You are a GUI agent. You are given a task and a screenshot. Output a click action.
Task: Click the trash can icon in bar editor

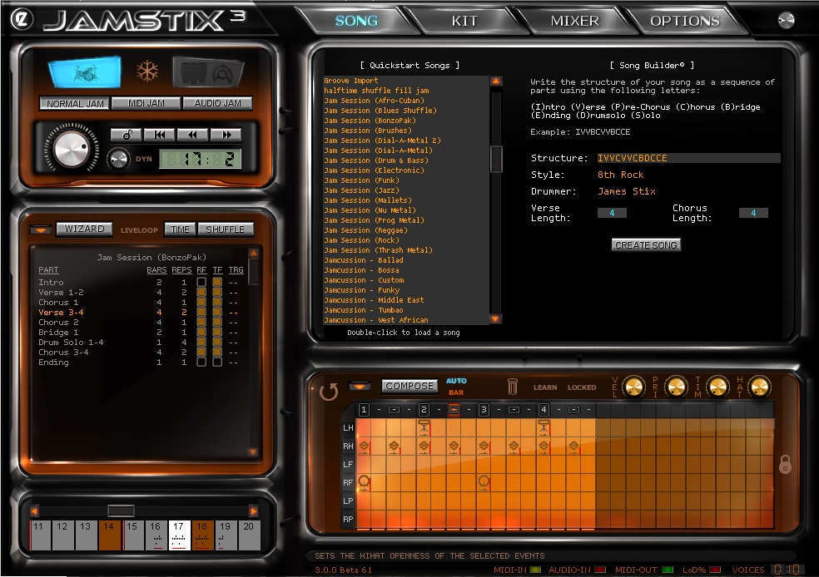coord(514,387)
